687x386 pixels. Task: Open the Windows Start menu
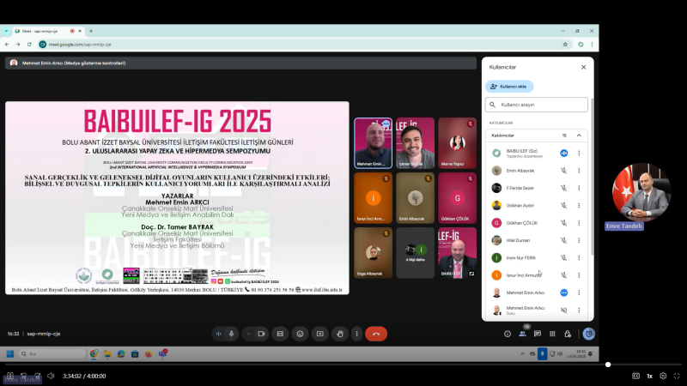point(9,353)
